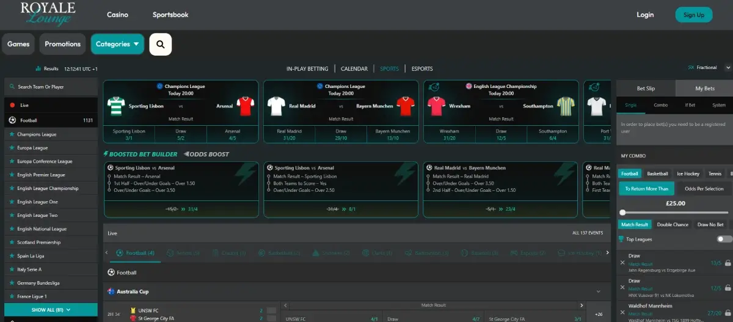Select Ice Hockey in My Combo
Image resolution: width=733 pixels, height=322 pixels.
coord(688,174)
